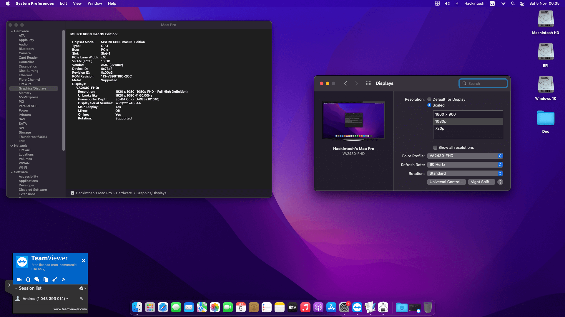Image resolution: width=565 pixels, height=317 pixels.
Task: Collapse the Session list section
Action: (x=16, y=288)
